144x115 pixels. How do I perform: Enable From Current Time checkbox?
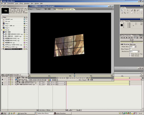coord(130,54)
